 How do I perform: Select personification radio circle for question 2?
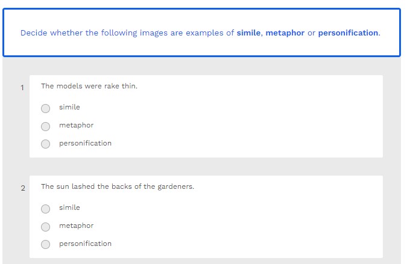tap(46, 245)
